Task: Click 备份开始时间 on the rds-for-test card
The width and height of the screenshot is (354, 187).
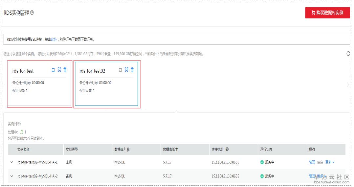Action: (x=28, y=83)
